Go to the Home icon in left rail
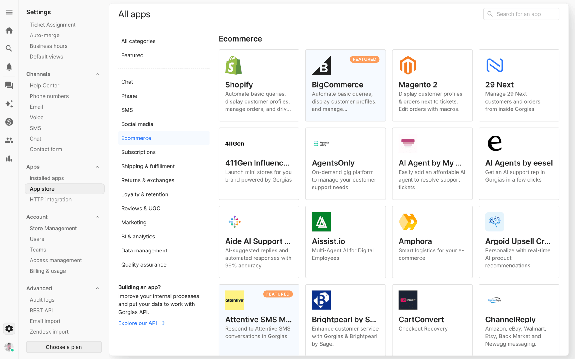 coord(9,30)
